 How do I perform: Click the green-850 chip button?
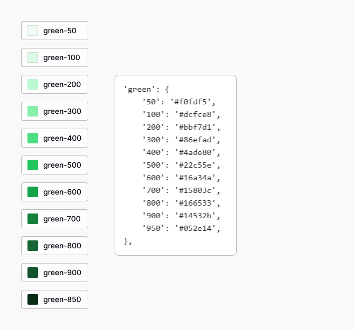[x=54, y=299]
